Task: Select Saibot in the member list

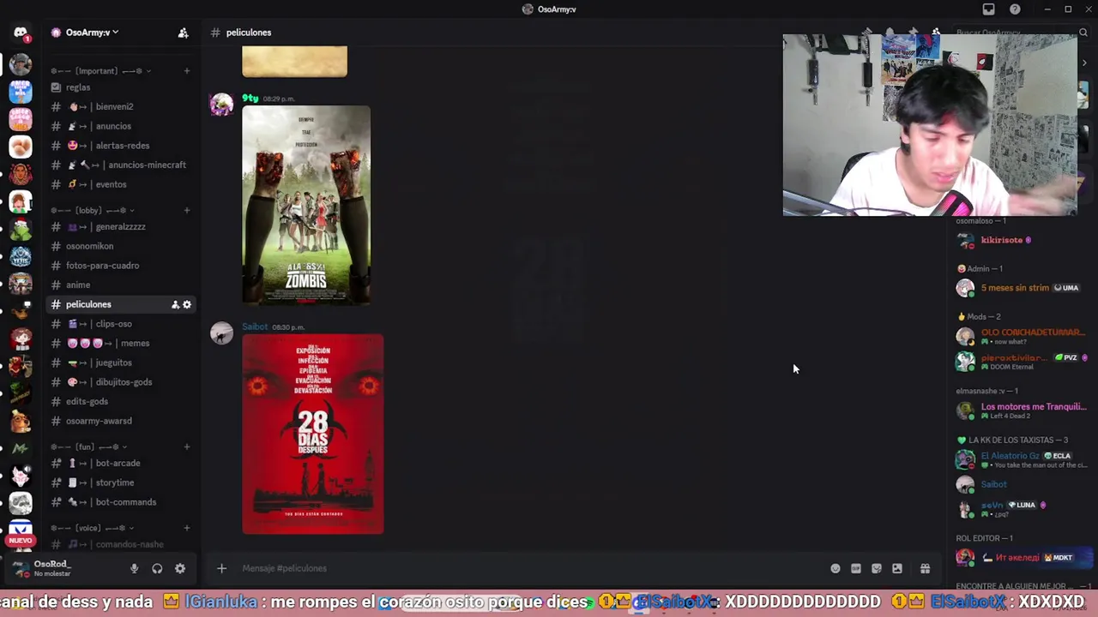Action: 1023,484
